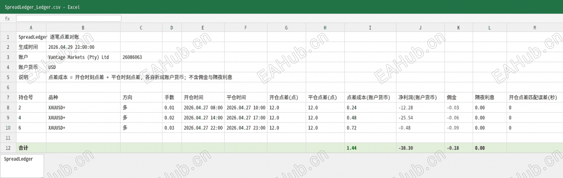Select column H header
Image resolution: width=563 pixels, height=178 pixels.
point(325,28)
